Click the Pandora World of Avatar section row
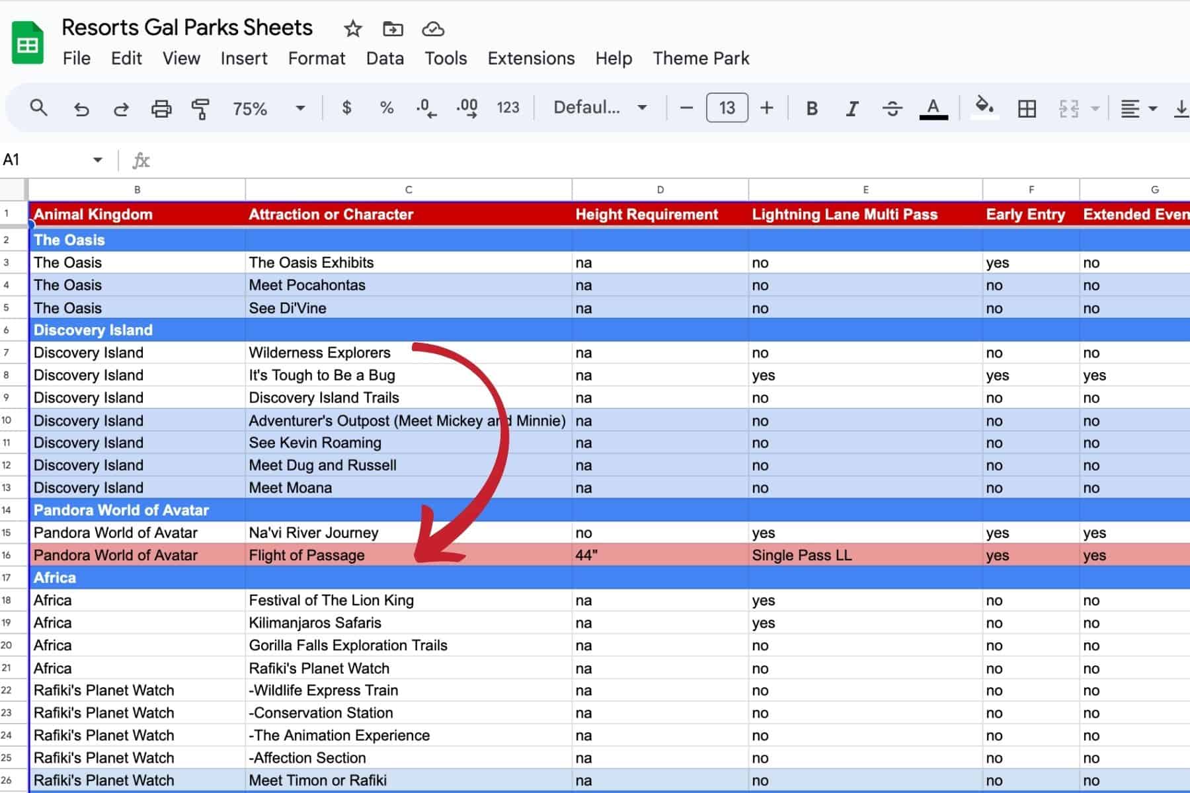The image size is (1190, 793). [608, 510]
